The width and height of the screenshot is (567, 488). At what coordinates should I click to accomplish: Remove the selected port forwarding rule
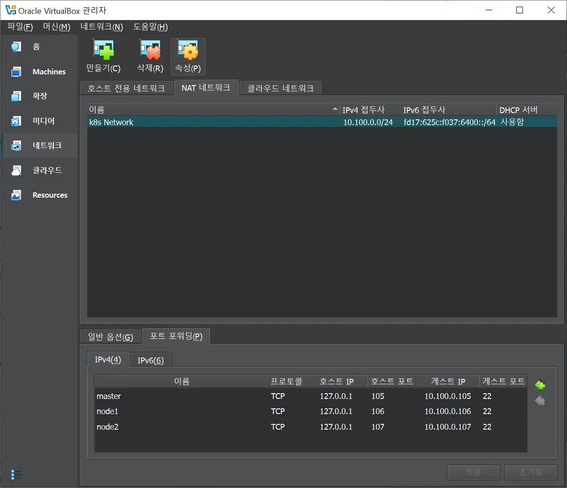[540, 401]
